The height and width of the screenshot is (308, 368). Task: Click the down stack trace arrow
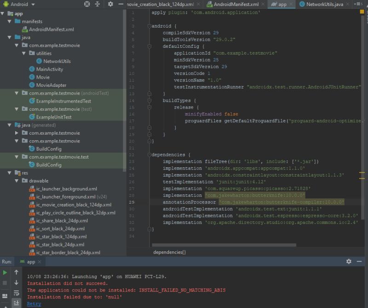16,283
